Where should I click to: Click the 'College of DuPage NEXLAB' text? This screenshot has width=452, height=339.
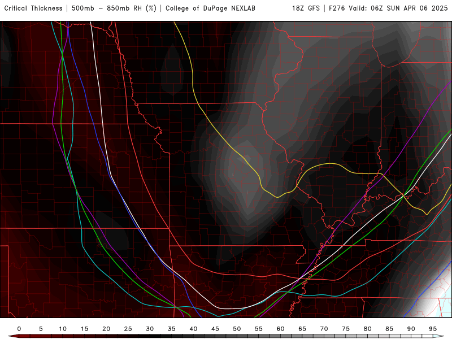coord(210,8)
